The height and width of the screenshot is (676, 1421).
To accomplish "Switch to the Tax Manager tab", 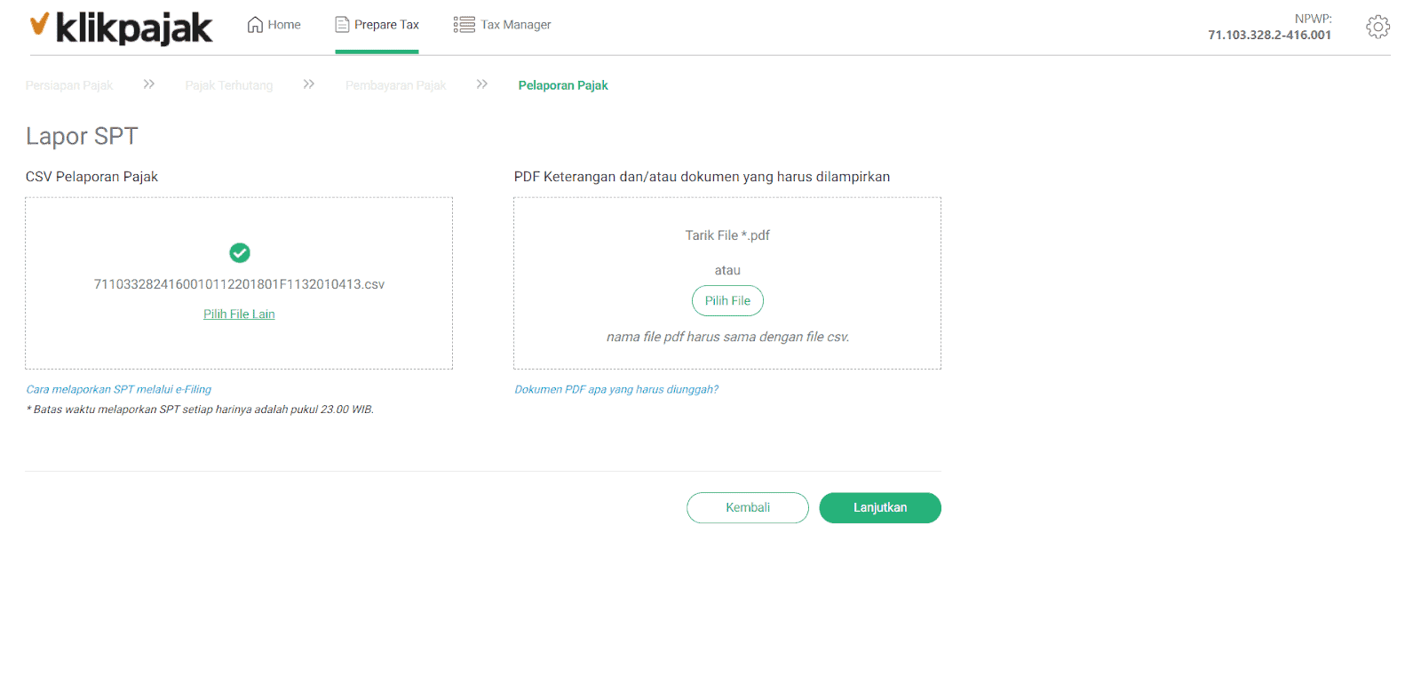I will (502, 25).
